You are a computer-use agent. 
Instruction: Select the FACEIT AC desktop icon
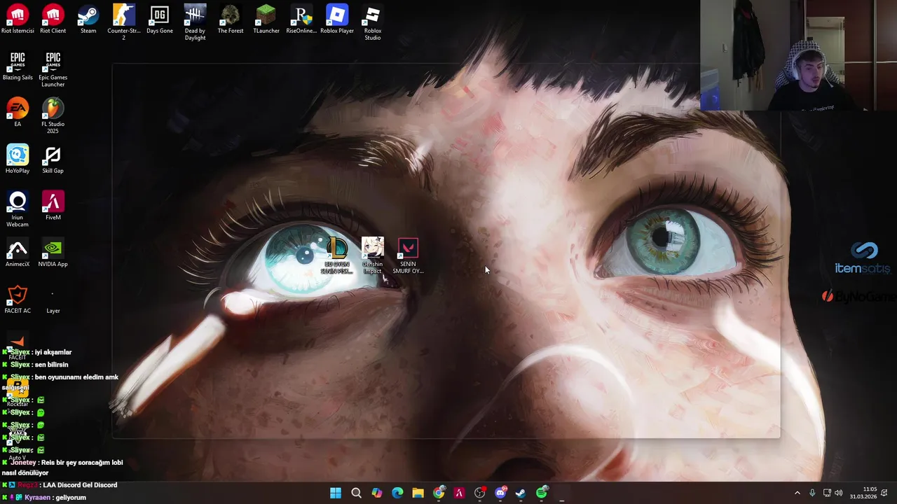18,300
